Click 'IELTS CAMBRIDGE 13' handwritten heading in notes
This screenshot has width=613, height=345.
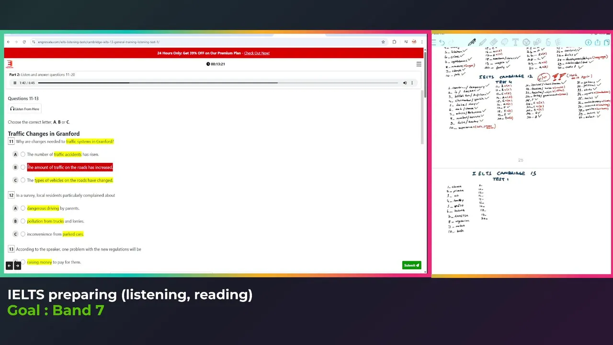point(504,173)
